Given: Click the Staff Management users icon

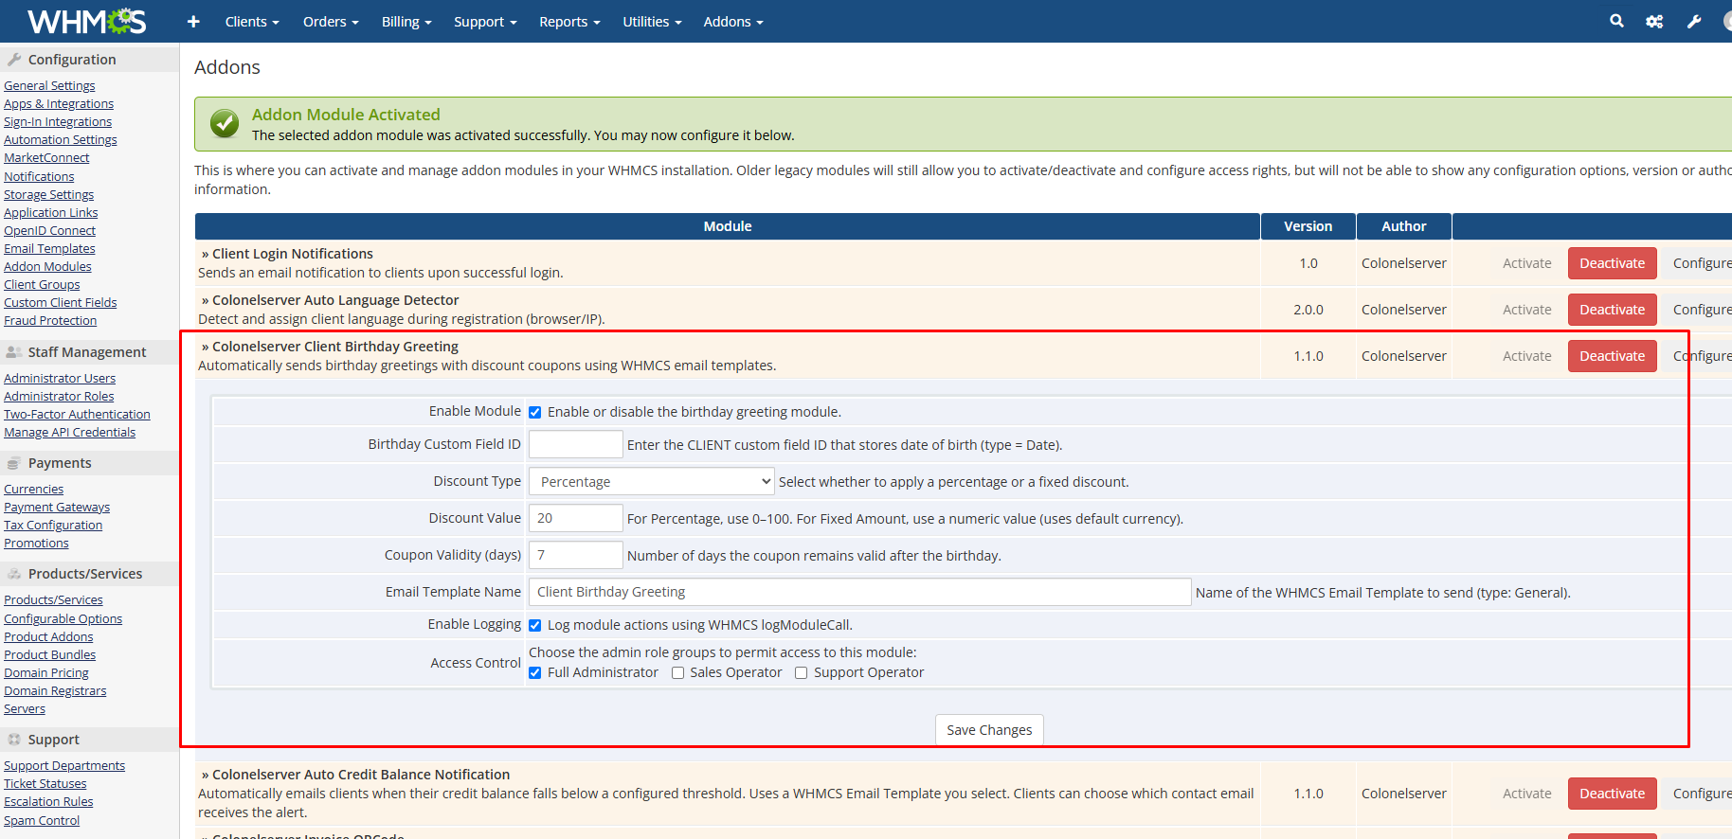Looking at the screenshot, I should coord(14,352).
